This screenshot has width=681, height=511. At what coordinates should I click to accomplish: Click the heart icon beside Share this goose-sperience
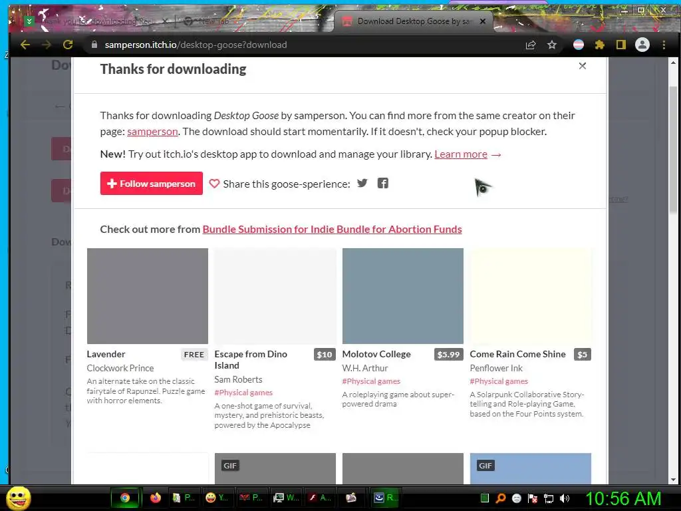pyautogui.click(x=214, y=184)
